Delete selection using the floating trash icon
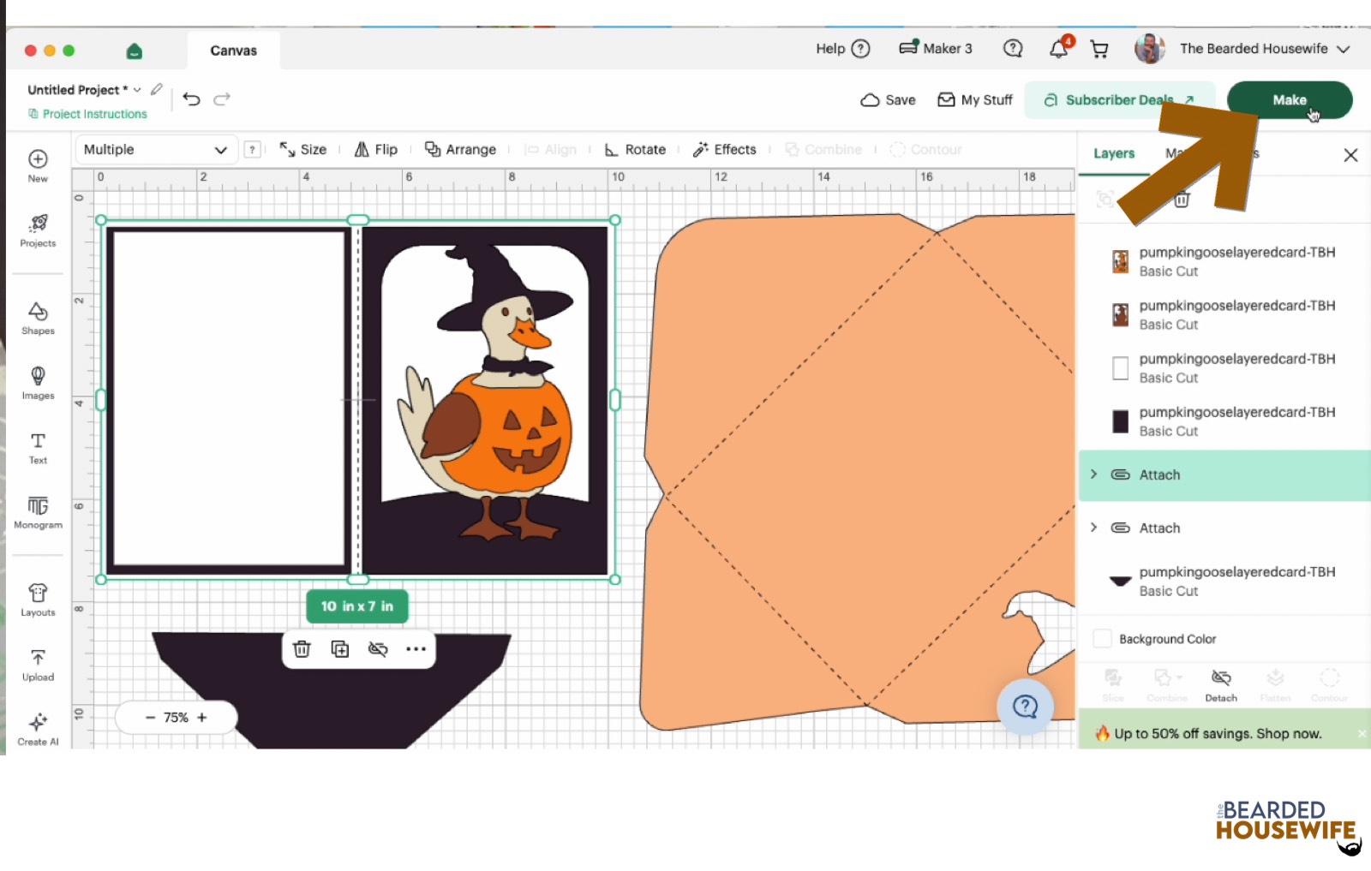Screen dimensions: 1371x871 click(302, 649)
